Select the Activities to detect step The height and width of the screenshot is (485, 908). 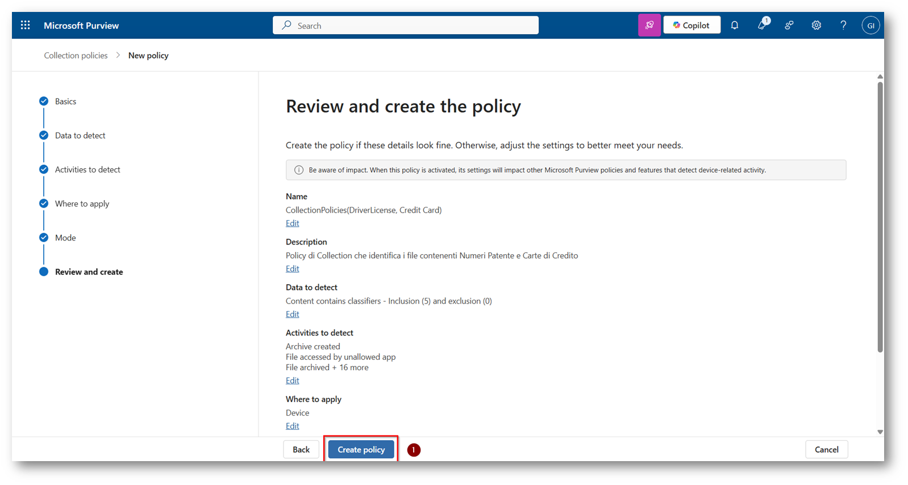click(88, 169)
